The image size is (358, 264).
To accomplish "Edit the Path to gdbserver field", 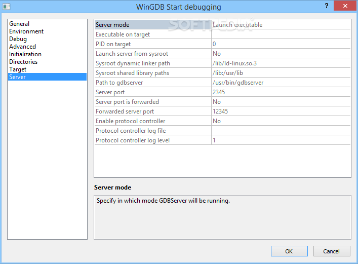I will point(281,83).
